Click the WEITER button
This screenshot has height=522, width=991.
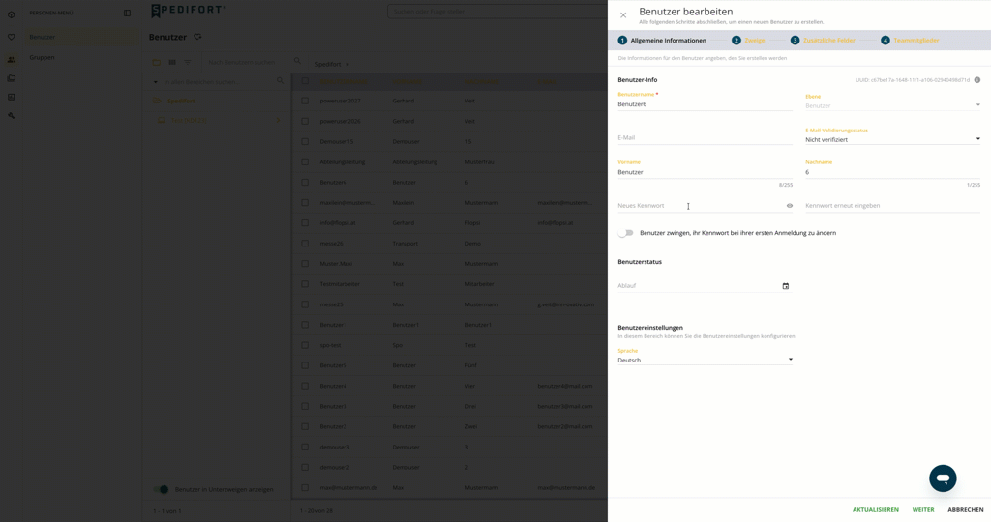922,510
